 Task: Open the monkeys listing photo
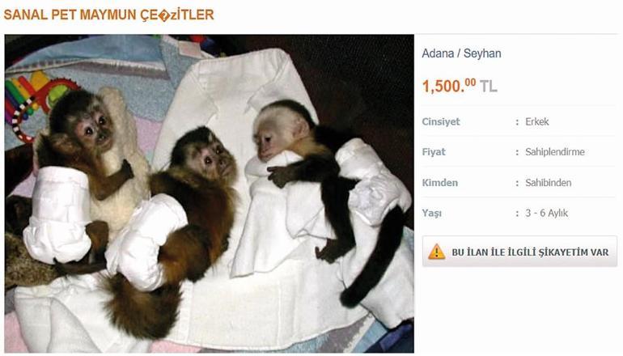click(210, 193)
